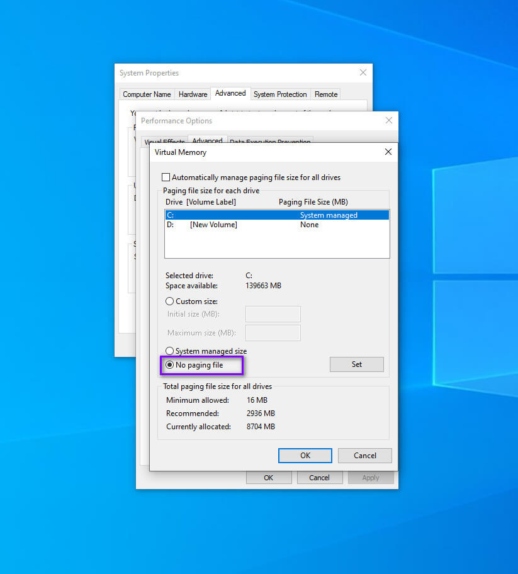Cancel the Virtual Memory dialog
The width and height of the screenshot is (518, 574).
click(364, 456)
